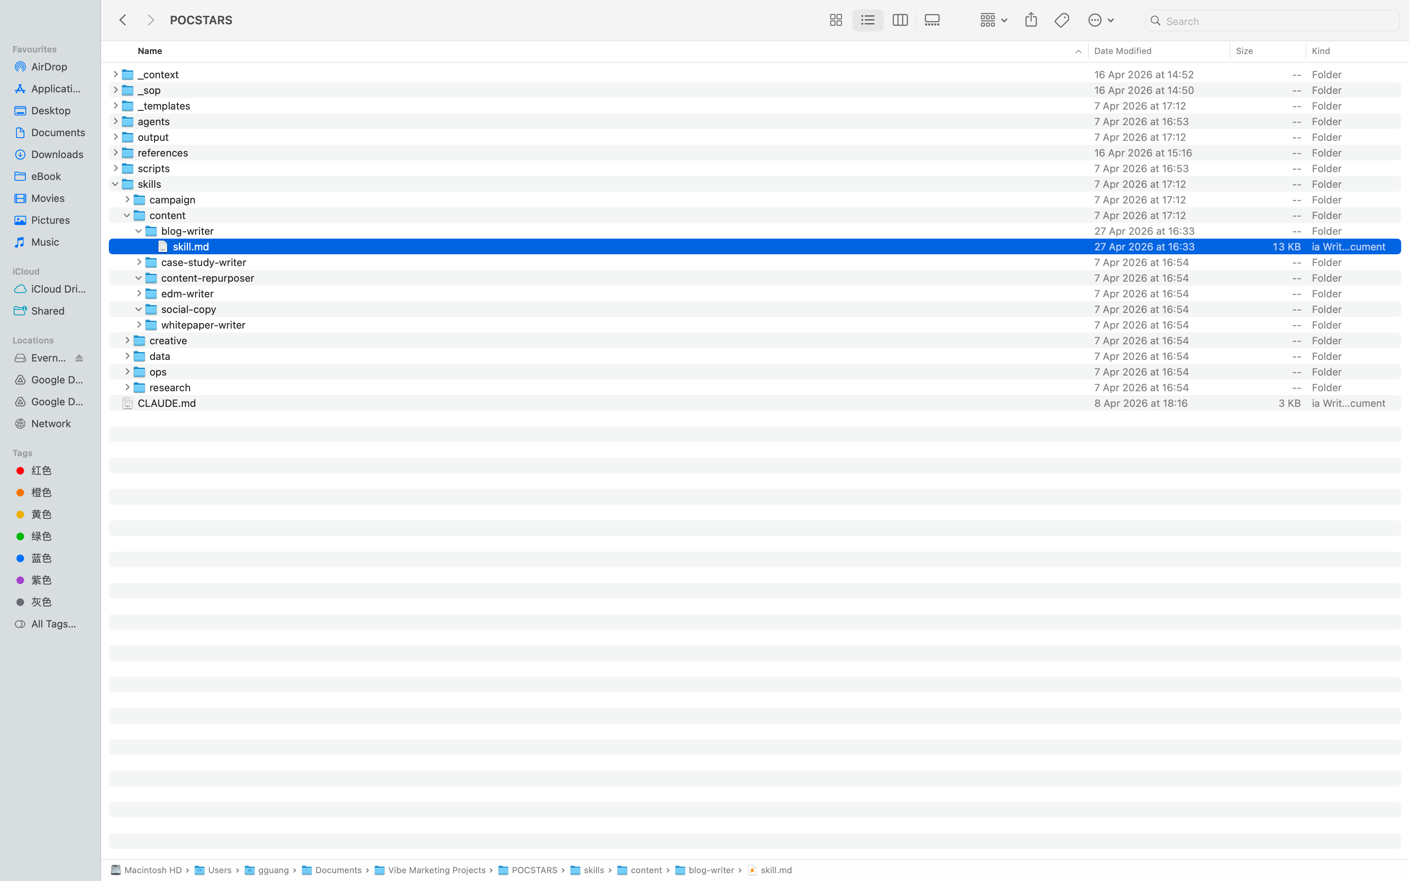Click the Share toolbar icon

(x=1031, y=20)
